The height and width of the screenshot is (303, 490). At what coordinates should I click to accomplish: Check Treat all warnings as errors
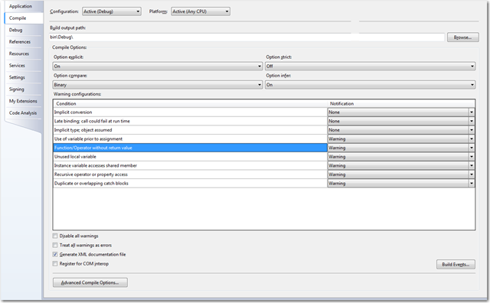tap(55, 245)
